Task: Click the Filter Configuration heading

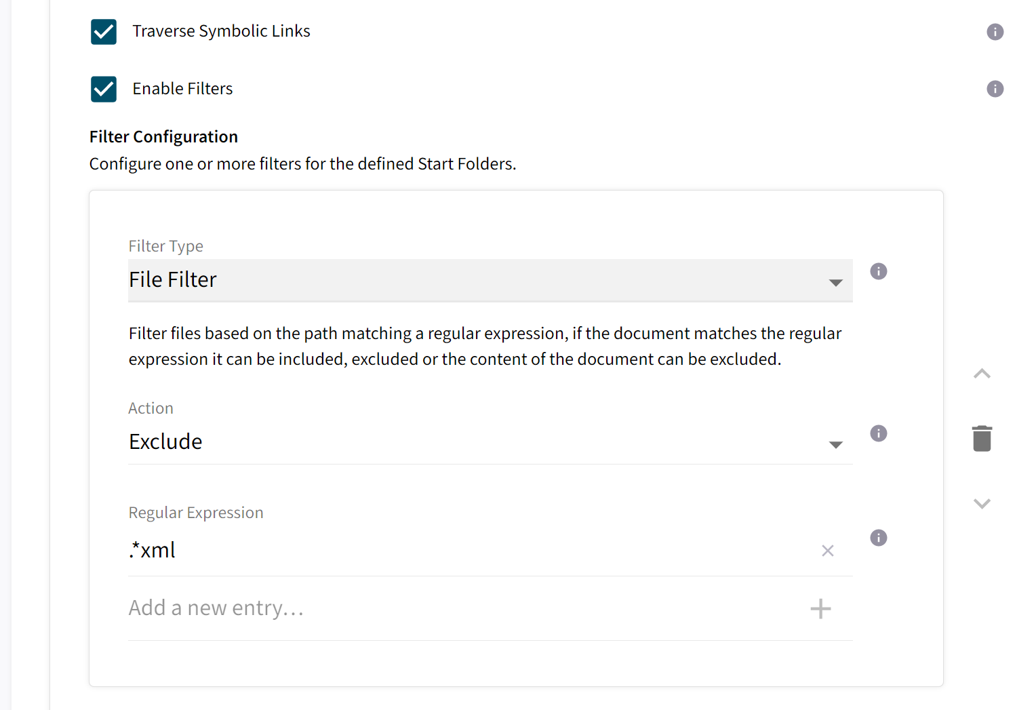Action: tap(163, 136)
